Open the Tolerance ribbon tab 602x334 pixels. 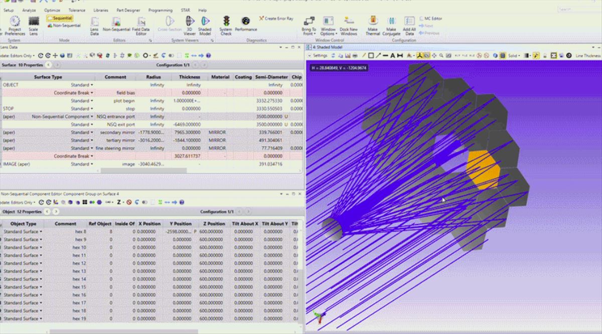point(77,10)
